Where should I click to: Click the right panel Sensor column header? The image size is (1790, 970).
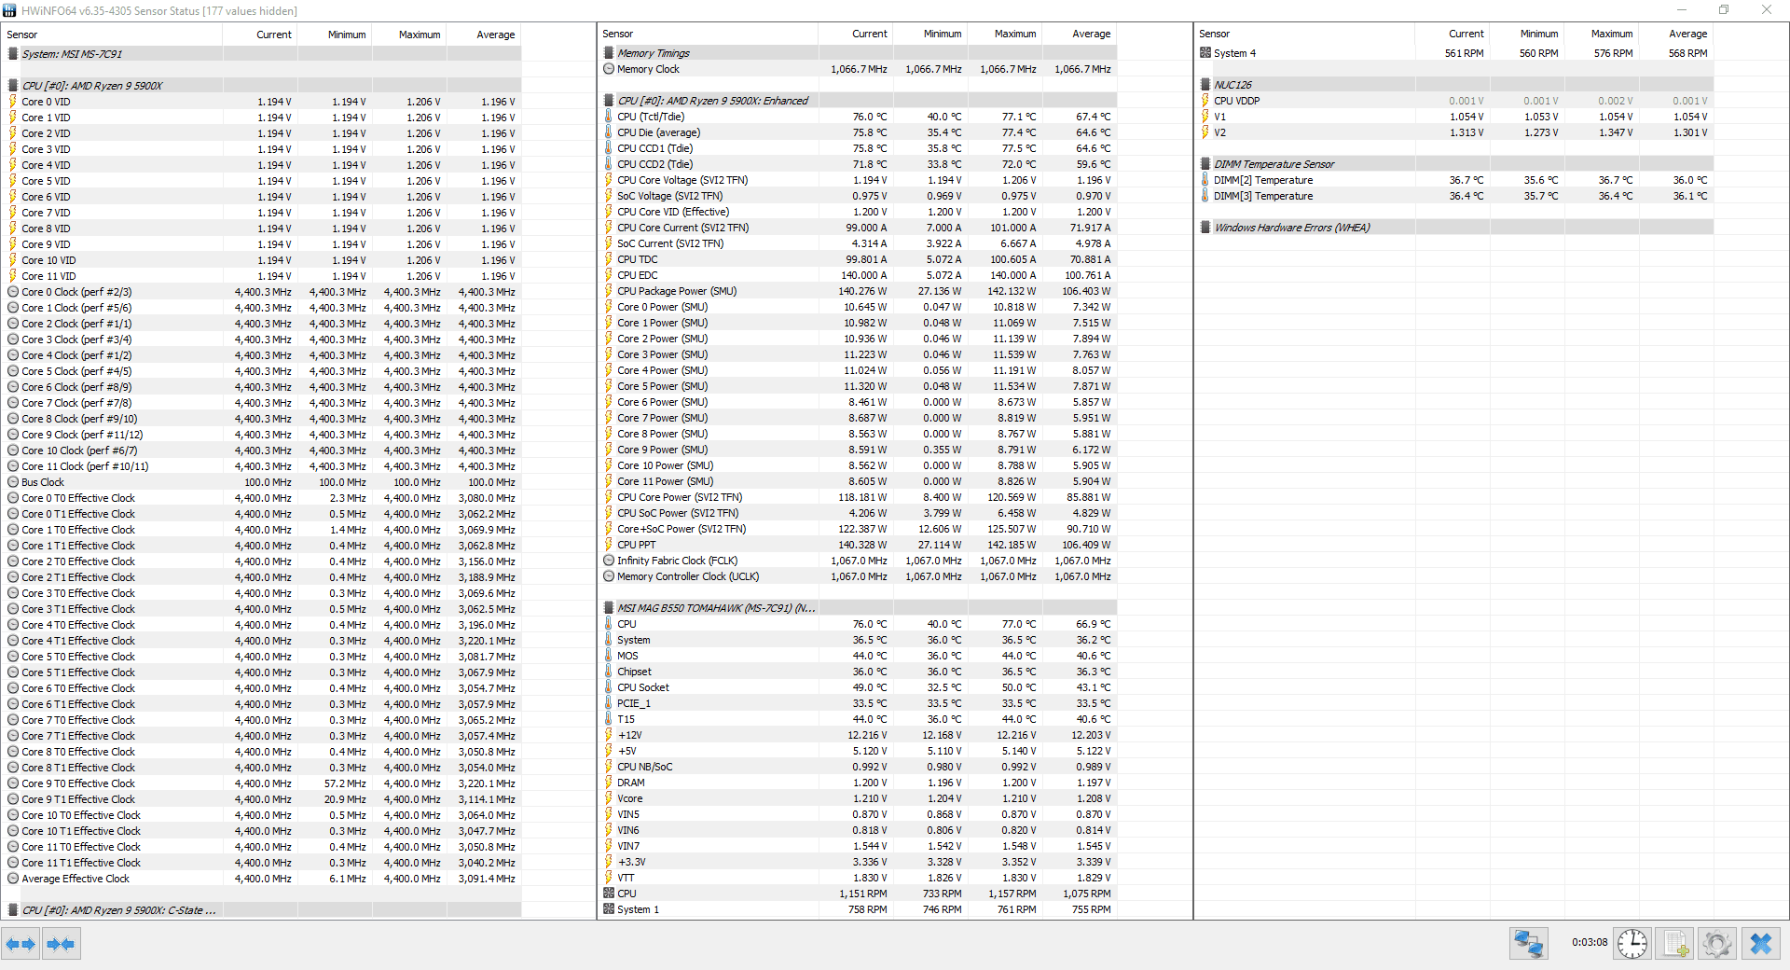tap(1304, 34)
